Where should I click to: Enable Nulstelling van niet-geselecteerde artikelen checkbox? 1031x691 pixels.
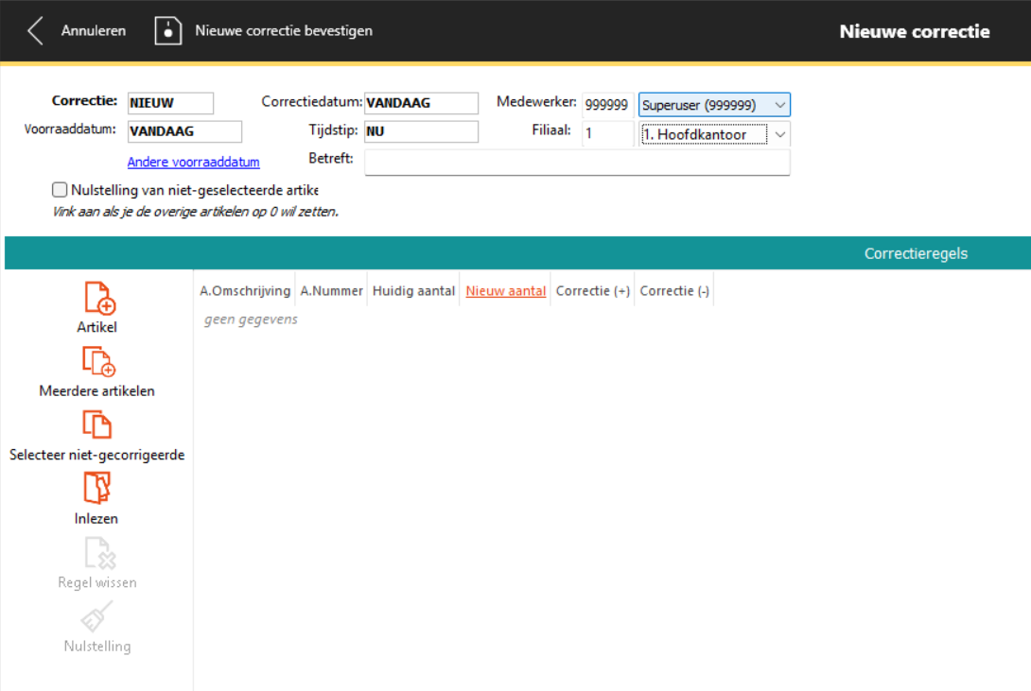tap(60, 190)
